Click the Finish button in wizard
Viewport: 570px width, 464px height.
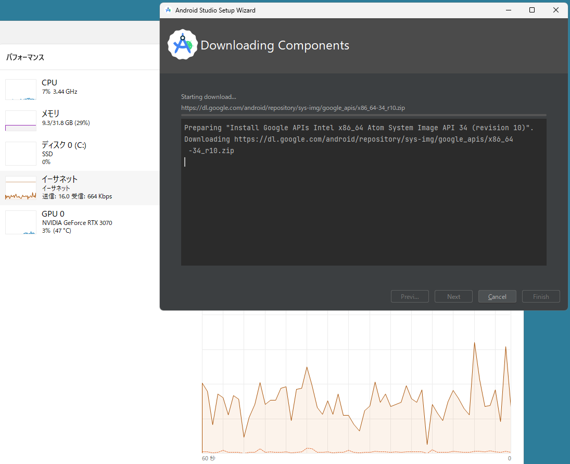(x=541, y=296)
